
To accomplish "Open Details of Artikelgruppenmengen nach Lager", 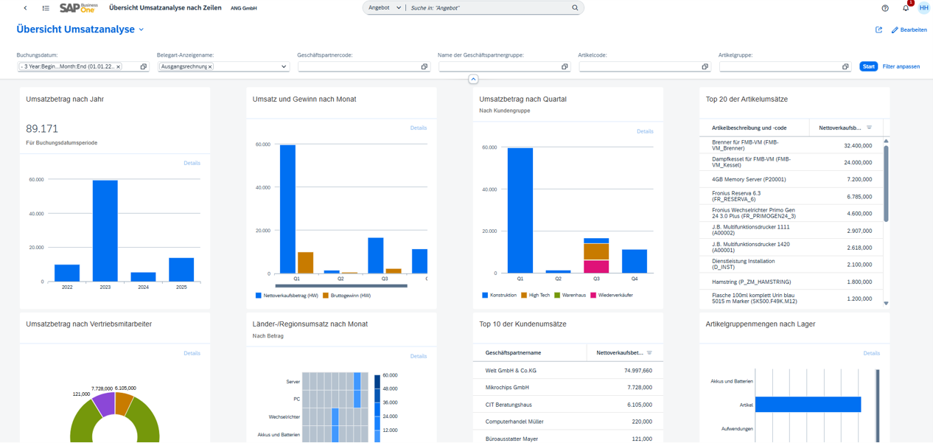I will (872, 353).
